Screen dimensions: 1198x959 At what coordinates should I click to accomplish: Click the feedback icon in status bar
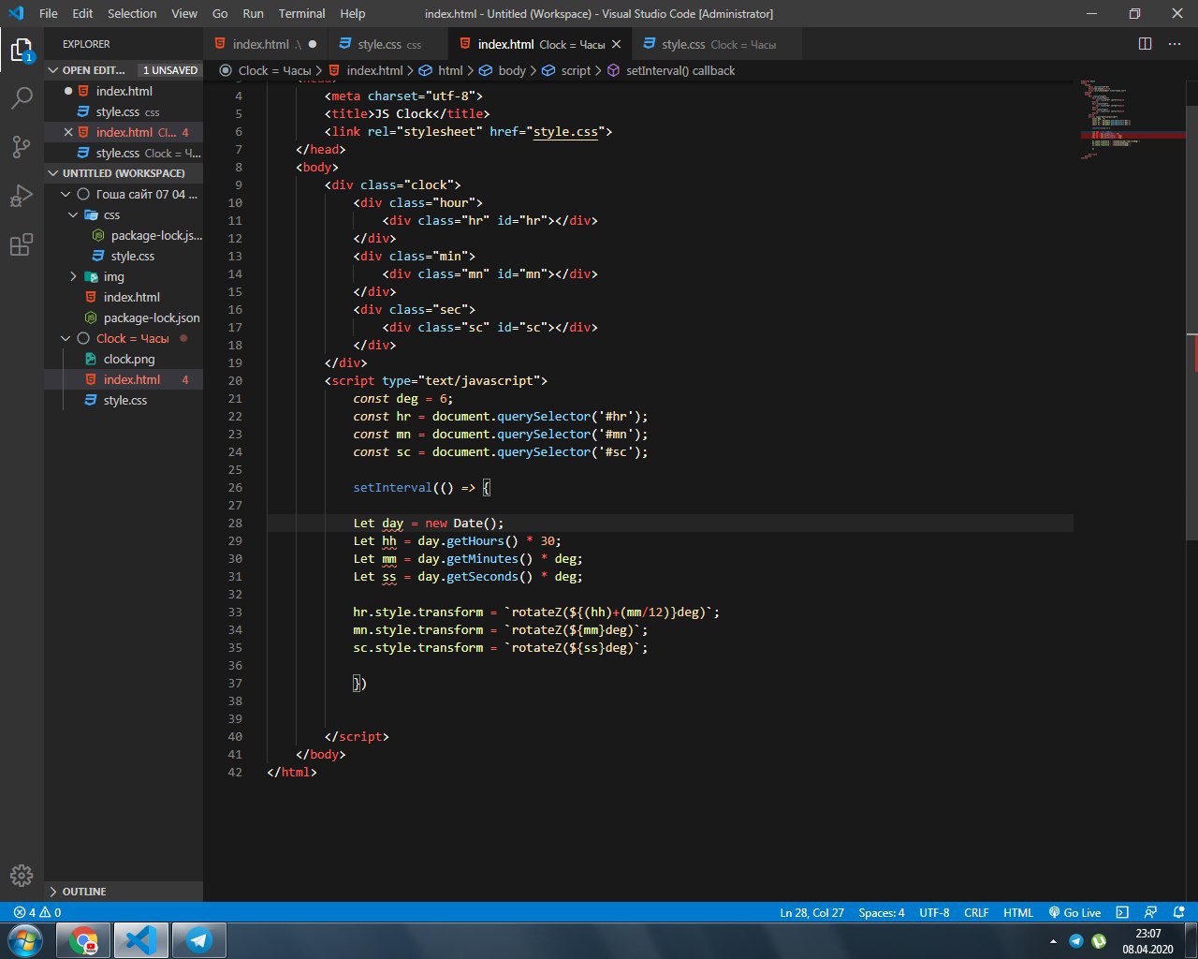pyautogui.click(x=1151, y=912)
